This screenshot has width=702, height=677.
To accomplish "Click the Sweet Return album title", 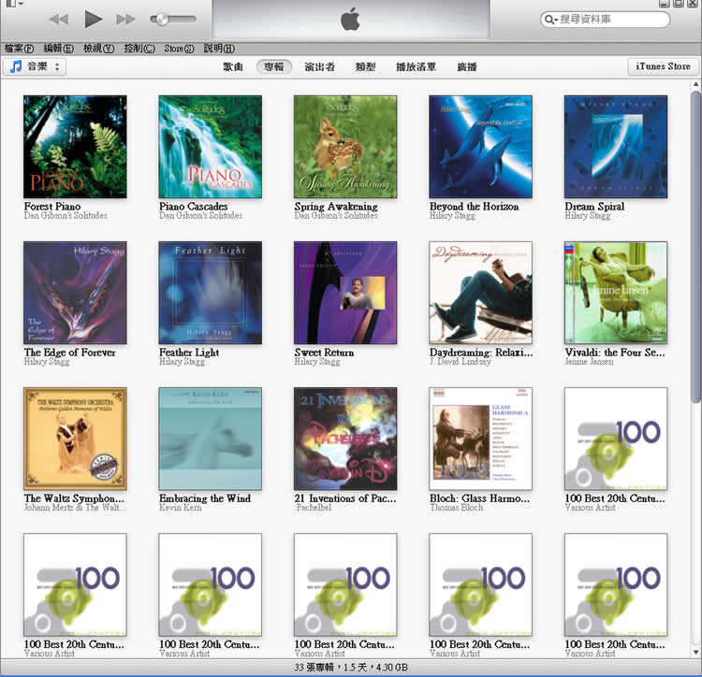I will (x=324, y=353).
